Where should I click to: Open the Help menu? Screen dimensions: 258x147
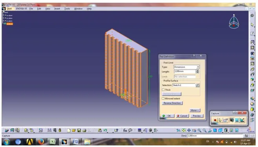pyautogui.click(x=89, y=9)
